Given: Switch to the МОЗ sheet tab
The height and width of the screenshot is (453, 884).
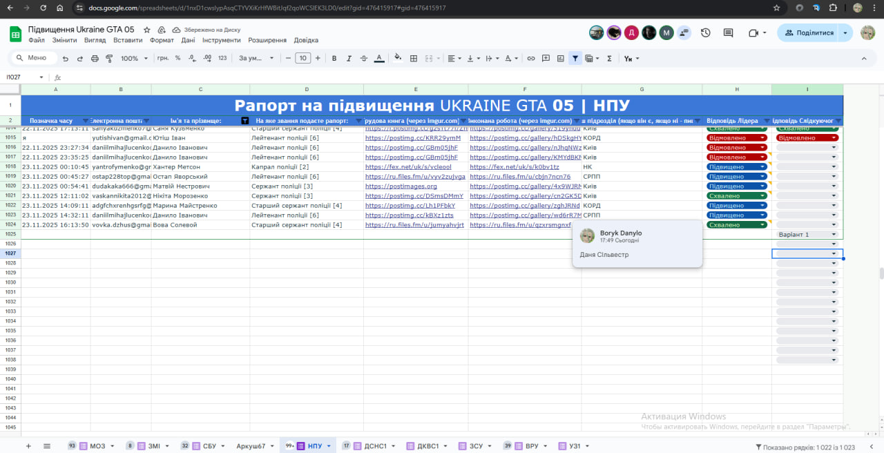Looking at the screenshot, I should (x=97, y=446).
